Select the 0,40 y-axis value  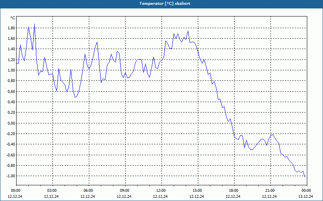(x=11, y=102)
